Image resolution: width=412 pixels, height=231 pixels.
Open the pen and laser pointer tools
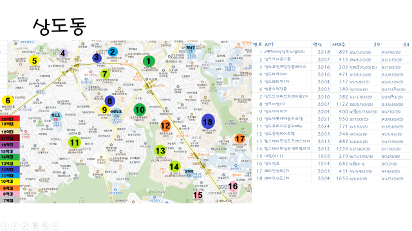25,226
